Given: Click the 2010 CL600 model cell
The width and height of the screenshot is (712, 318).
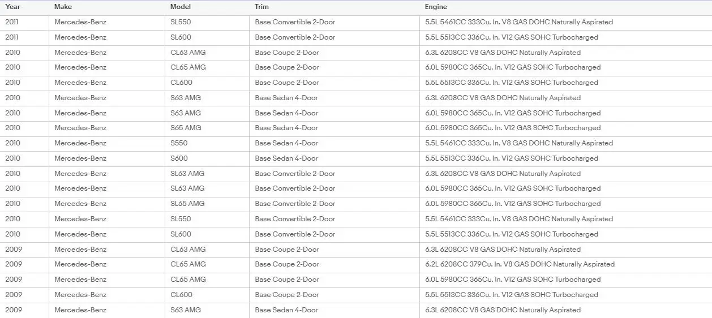Looking at the screenshot, I should coord(207,83).
